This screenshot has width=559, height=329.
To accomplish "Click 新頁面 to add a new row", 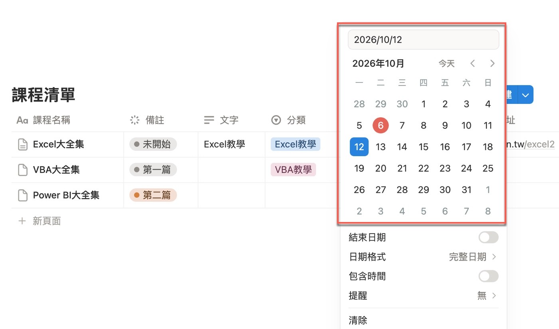I will coord(47,221).
